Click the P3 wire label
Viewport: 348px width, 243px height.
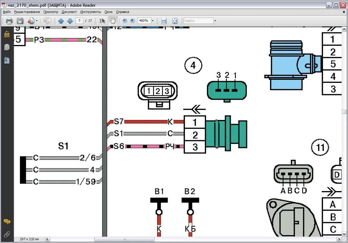coord(39,40)
